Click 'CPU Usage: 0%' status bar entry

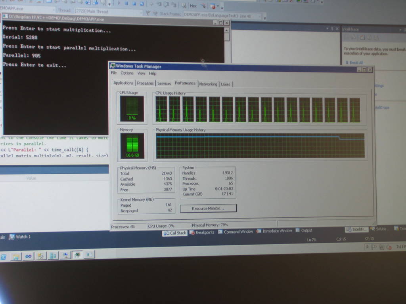pyautogui.click(x=161, y=226)
